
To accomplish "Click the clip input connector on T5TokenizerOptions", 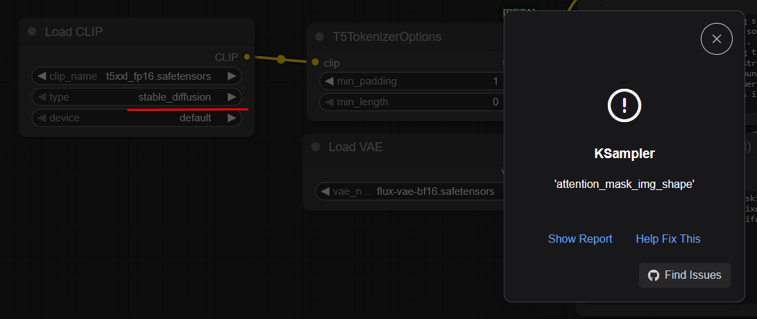I will point(315,62).
